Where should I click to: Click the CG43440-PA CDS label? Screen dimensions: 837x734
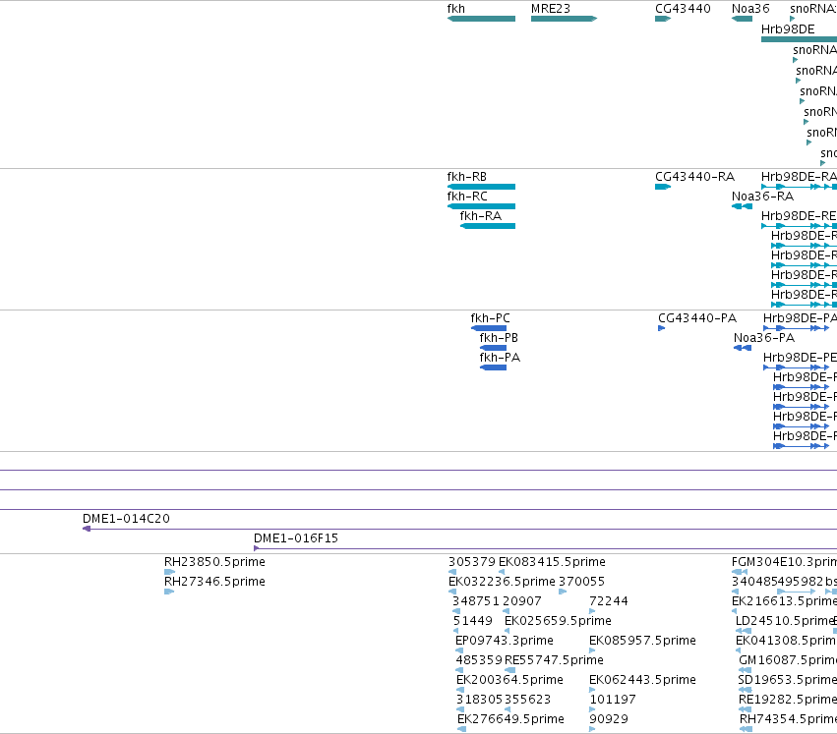coord(697,318)
